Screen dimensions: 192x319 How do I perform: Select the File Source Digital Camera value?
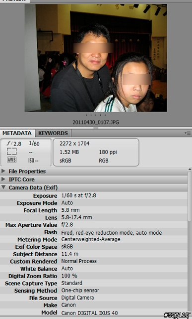tap(77, 298)
